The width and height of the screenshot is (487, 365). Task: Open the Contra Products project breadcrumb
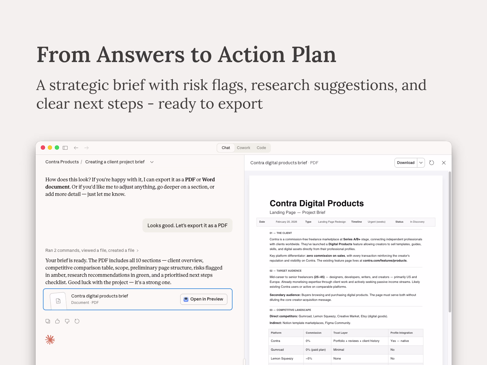click(62, 162)
